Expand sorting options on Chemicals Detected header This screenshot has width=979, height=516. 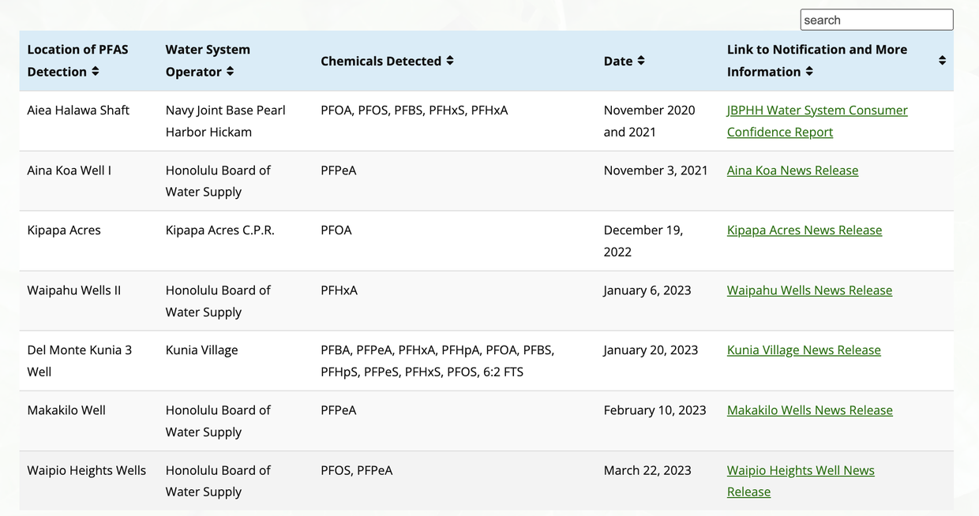448,61
